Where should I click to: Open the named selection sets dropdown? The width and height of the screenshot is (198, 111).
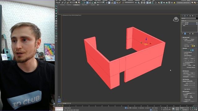coord(129,2)
